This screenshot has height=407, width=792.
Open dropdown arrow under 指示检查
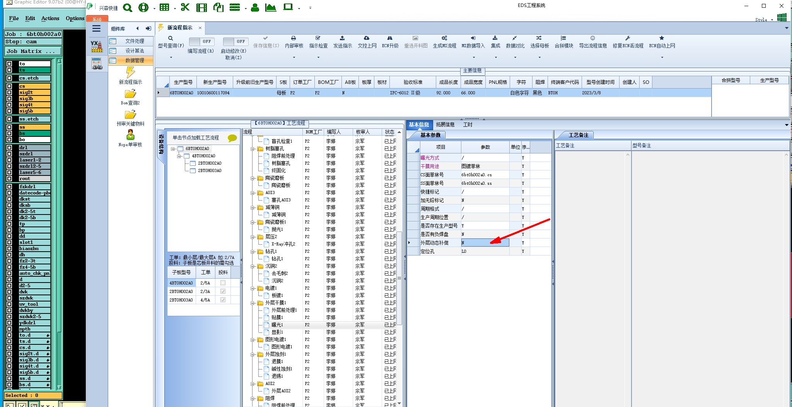[x=318, y=58]
